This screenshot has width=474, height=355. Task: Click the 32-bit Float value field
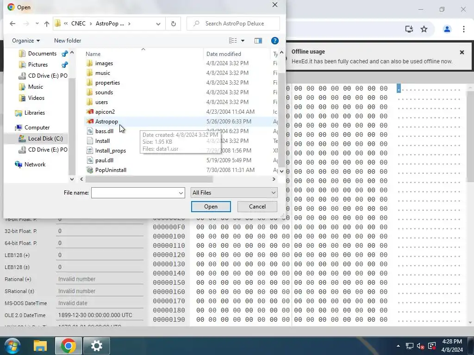[x=100, y=231]
